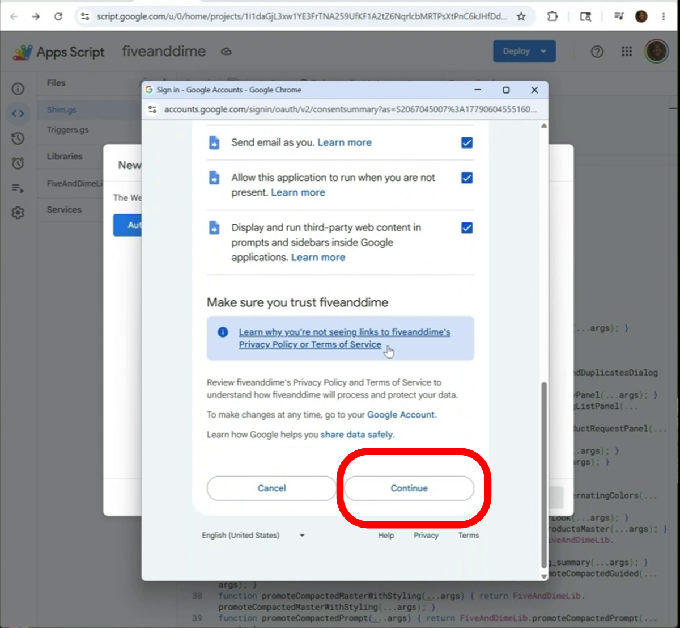Image resolution: width=680 pixels, height=628 pixels.
Task: Open the Triggers clock sidebar icon
Action: 18,163
